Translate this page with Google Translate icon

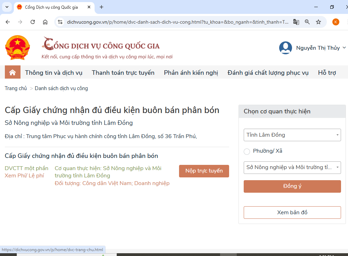(296, 22)
